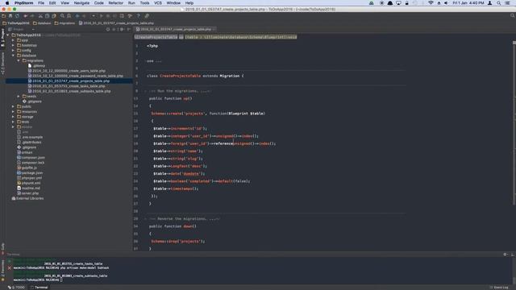
Task: Expand the seeds folder arrow
Action: tap(19, 97)
